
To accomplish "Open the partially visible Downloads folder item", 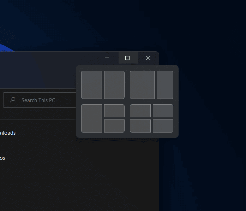I will (8, 133).
